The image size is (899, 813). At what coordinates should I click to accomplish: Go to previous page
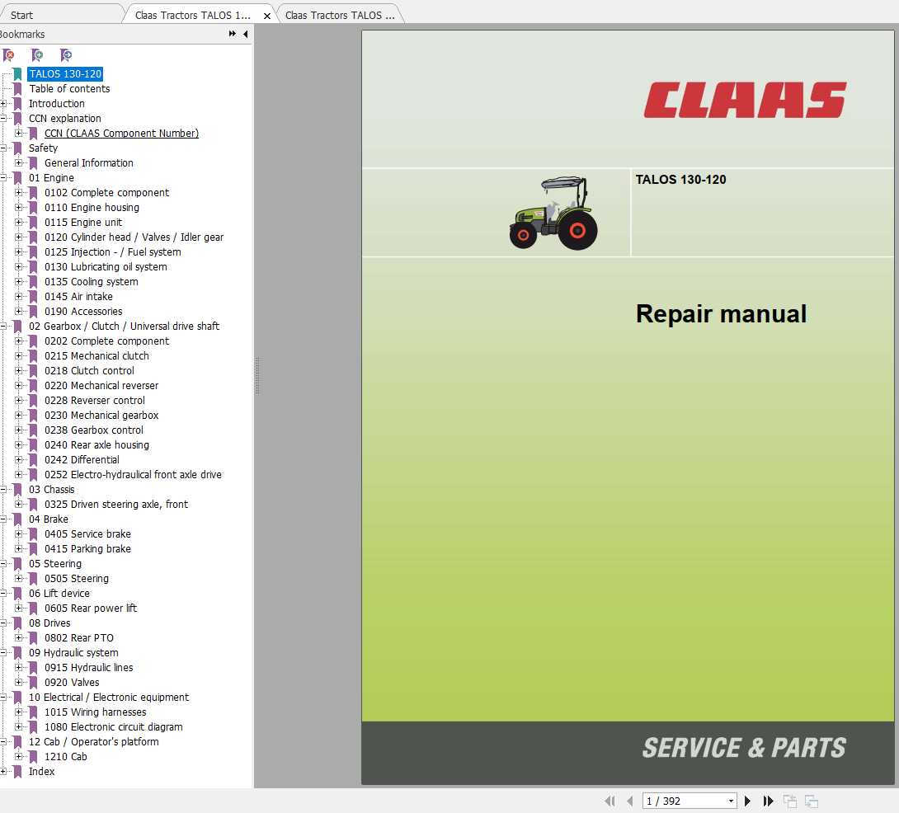[x=630, y=801]
